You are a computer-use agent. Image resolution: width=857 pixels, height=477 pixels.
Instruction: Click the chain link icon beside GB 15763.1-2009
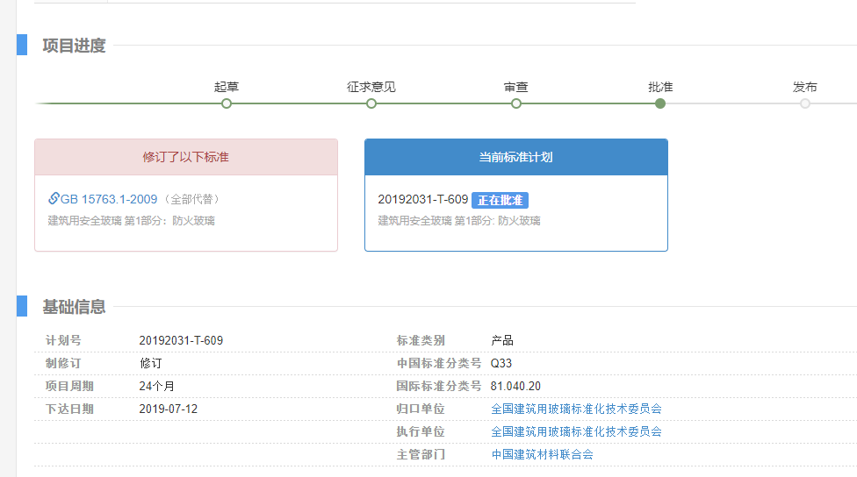coord(54,199)
